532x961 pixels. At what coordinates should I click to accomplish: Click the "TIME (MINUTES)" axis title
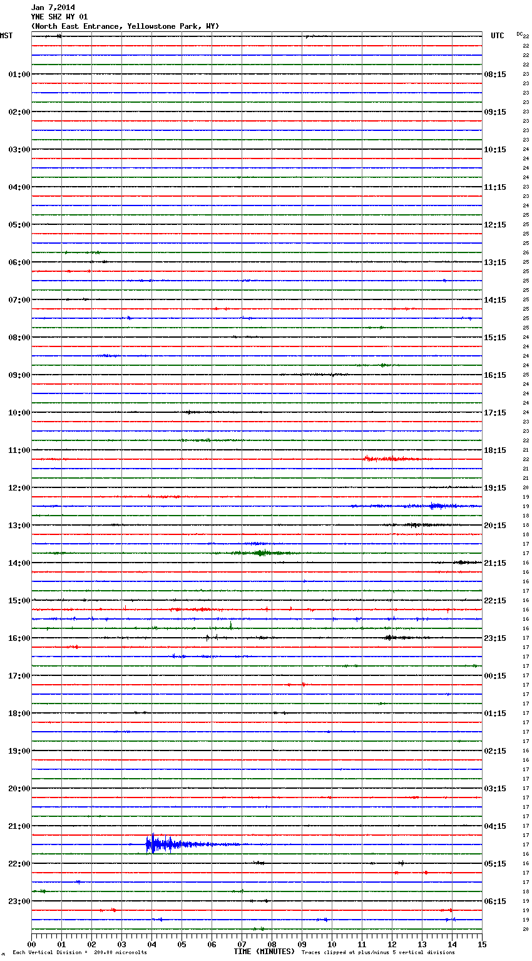(264, 952)
